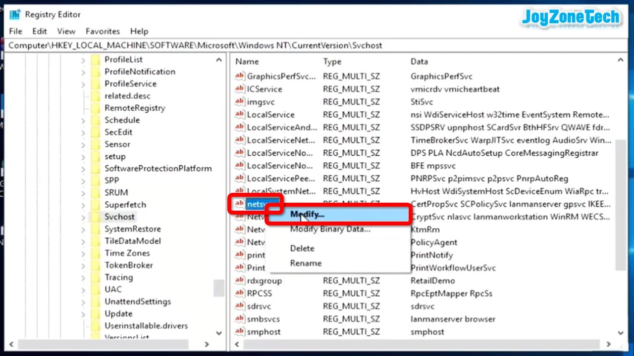Click the values pane vertical scrollbar thumb
634x356 pixels.
pyautogui.click(x=621, y=205)
